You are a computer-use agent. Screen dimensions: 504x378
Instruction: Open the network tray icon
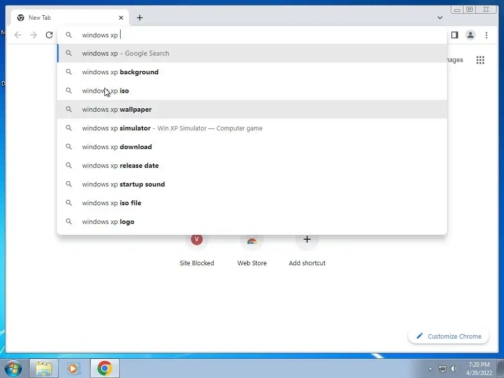coord(442,369)
